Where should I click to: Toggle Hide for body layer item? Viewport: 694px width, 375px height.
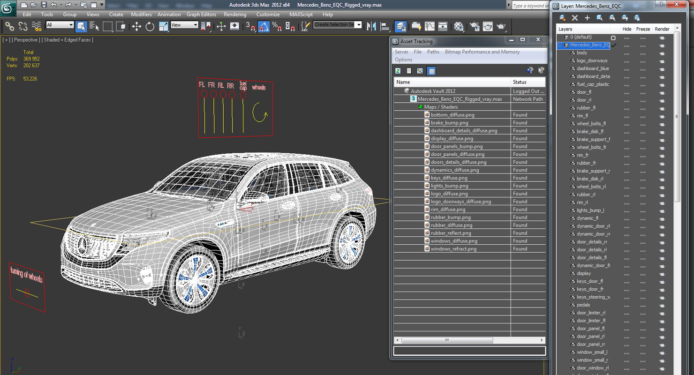(x=626, y=53)
